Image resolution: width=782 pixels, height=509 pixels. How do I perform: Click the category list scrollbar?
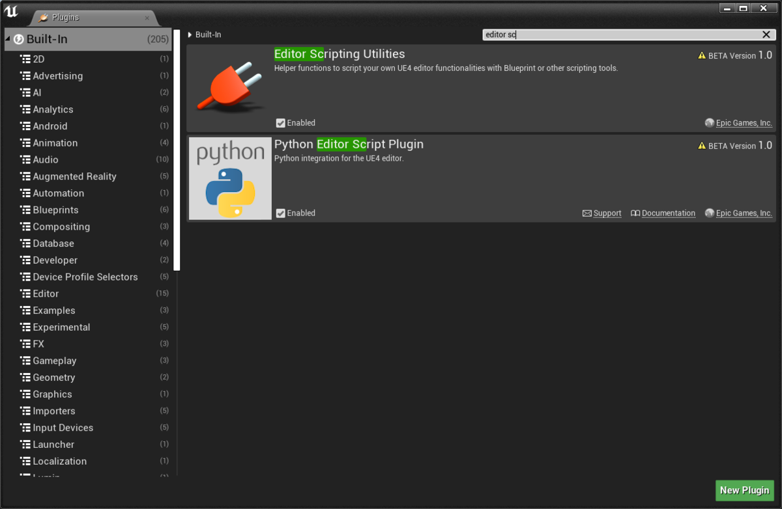coord(177,150)
